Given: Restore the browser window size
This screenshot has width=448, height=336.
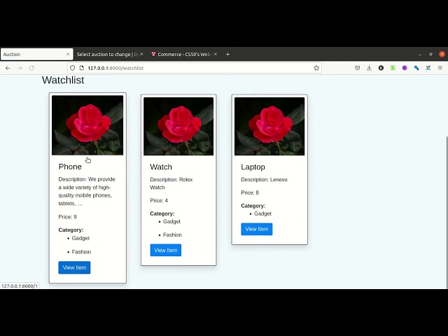Looking at the screenshot, I should 430,54.
